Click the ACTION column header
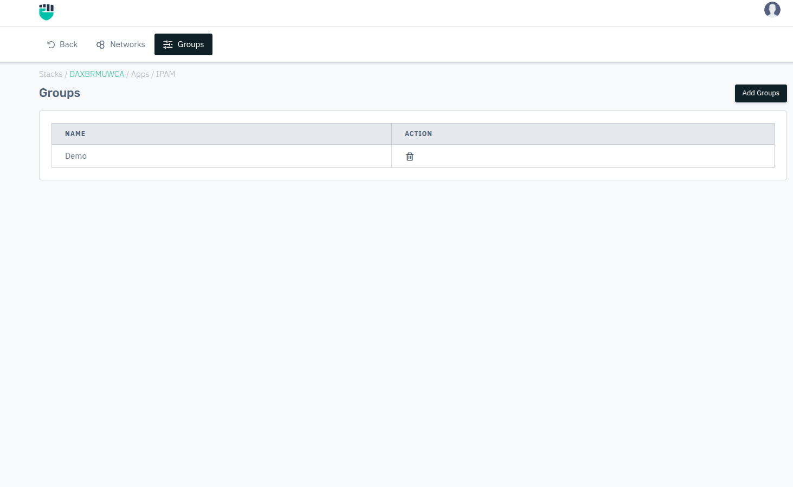 418,134
